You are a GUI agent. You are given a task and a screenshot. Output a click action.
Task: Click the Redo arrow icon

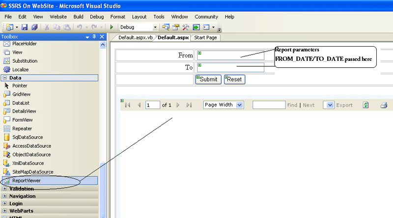[x=94, y=27]
